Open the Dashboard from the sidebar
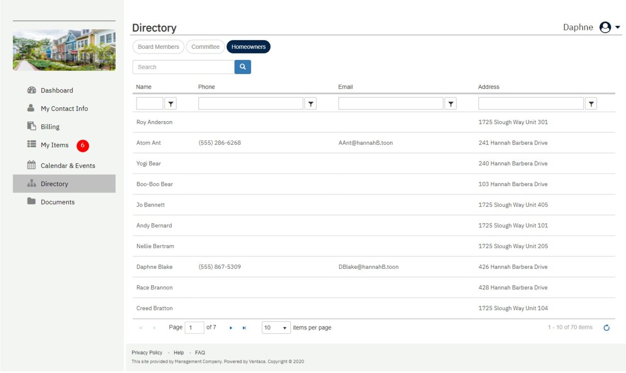 pos(57,90)
